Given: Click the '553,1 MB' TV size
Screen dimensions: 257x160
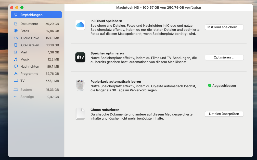Looking at the screenshot, I should pos(52,81).
